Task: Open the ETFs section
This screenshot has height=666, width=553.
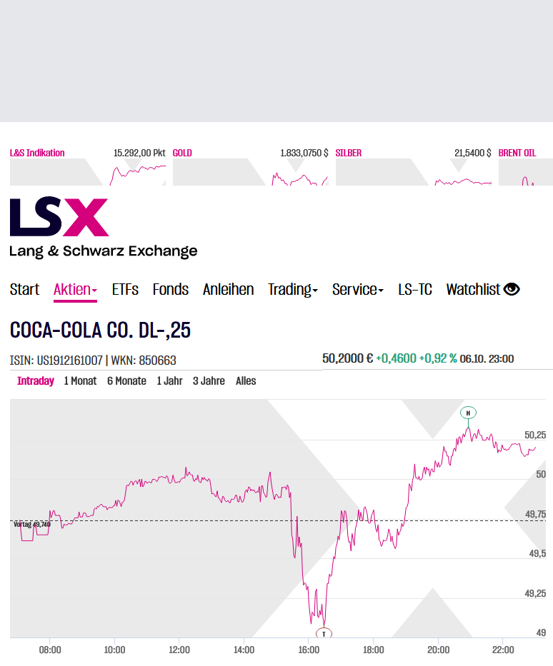Action: pyautogui.click(x=125, y=289)
